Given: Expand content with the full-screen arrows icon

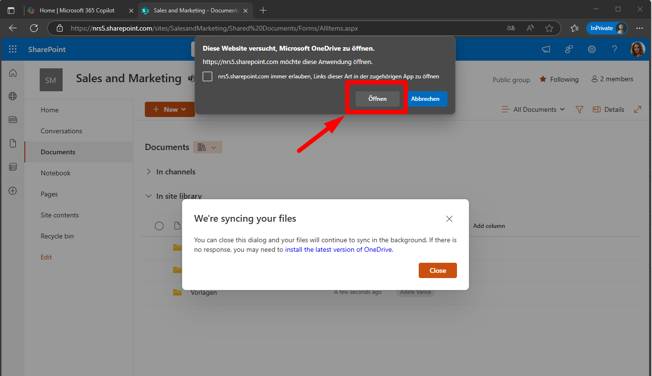Looking at the screenshot, I should (637, 109).
